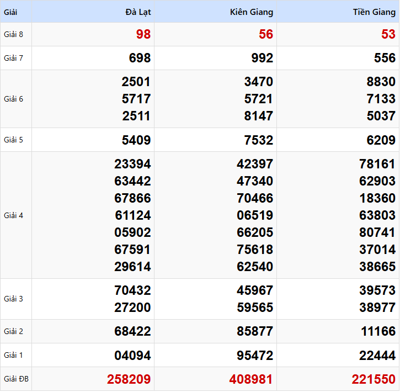Click number 63442 in Giải 4
This screenshot has width=400, height=392.
click(x=132, y=181)
